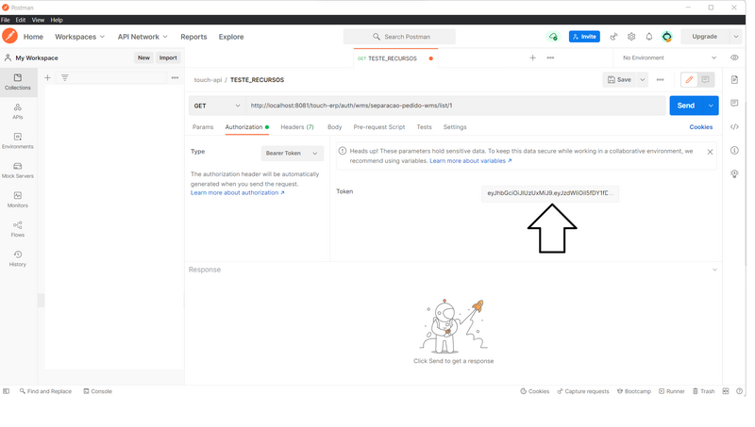Open the No Environment selector
This screenshot has width=755, height=427.
(669, 57)
